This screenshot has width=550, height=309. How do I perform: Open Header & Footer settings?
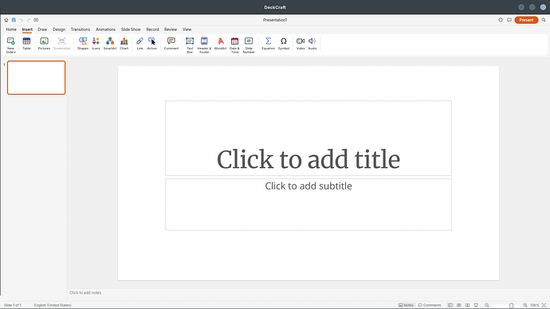coord(204,45)
